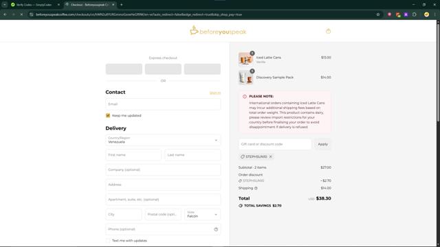The image size is (440, 247).
Task: Click the Apply discount button
Action: click(x=322, y=144)
